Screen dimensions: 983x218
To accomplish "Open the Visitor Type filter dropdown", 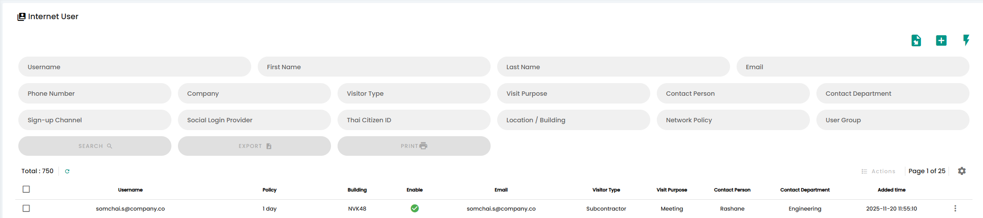I will (x=413, y=94).
